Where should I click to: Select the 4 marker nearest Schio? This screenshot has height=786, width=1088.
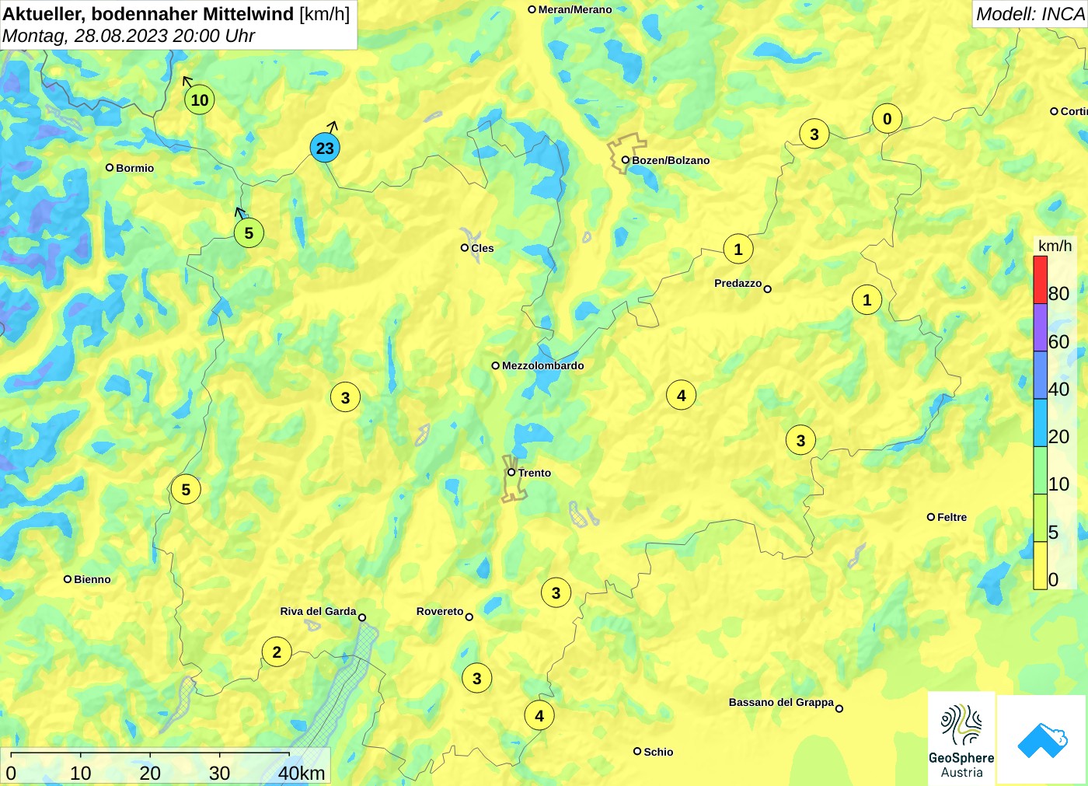[x=539, y=715]
